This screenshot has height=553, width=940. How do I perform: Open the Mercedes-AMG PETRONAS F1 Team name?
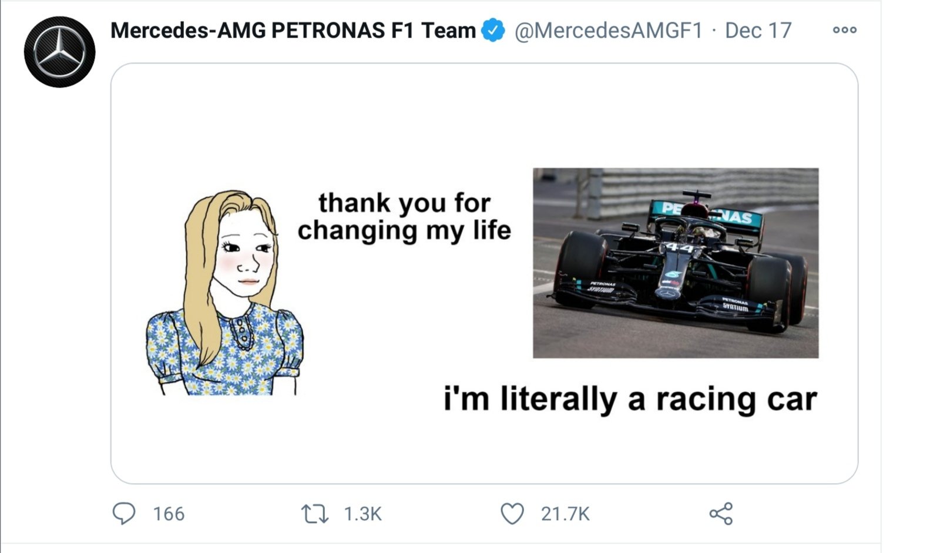coord(293,31)
